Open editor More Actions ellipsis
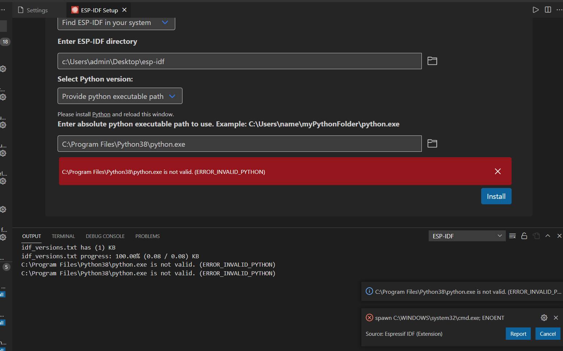The height and width of the screenshot is (351, 563). click(x=559, y=10)
